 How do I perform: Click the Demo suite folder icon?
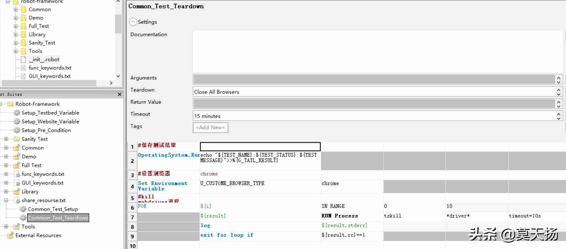click(17, 156)
